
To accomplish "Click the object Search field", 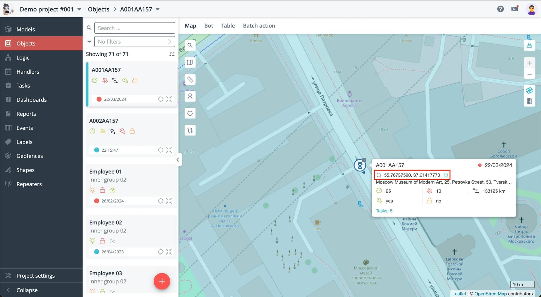I will pyautogui.click(x=134, y=28).
